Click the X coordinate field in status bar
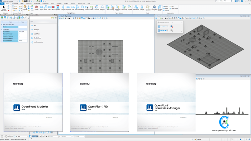Viewport: 251px width, 141px height. (53, 136)
